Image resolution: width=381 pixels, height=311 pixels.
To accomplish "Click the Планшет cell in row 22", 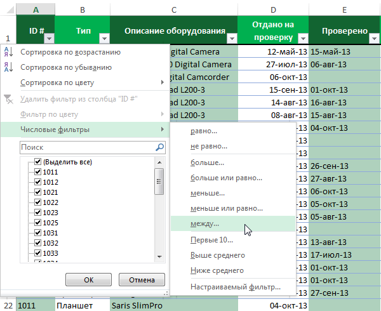I will [x=83, y=305].
